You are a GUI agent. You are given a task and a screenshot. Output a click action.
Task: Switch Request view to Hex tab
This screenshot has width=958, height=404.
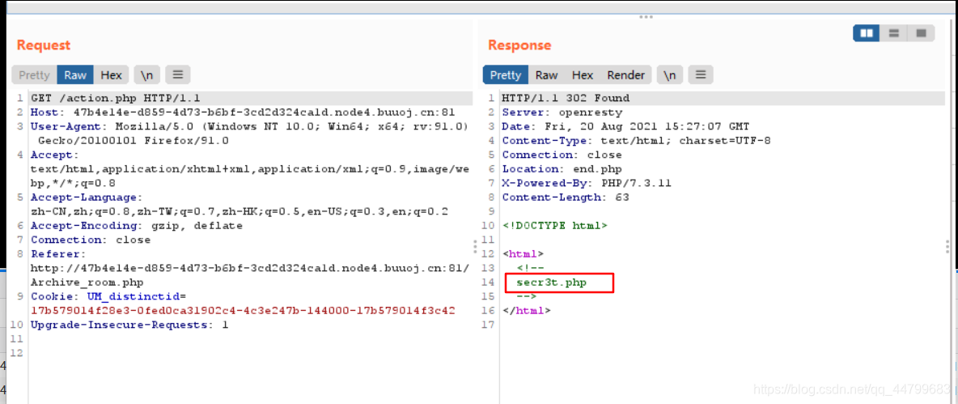[111, 74]
